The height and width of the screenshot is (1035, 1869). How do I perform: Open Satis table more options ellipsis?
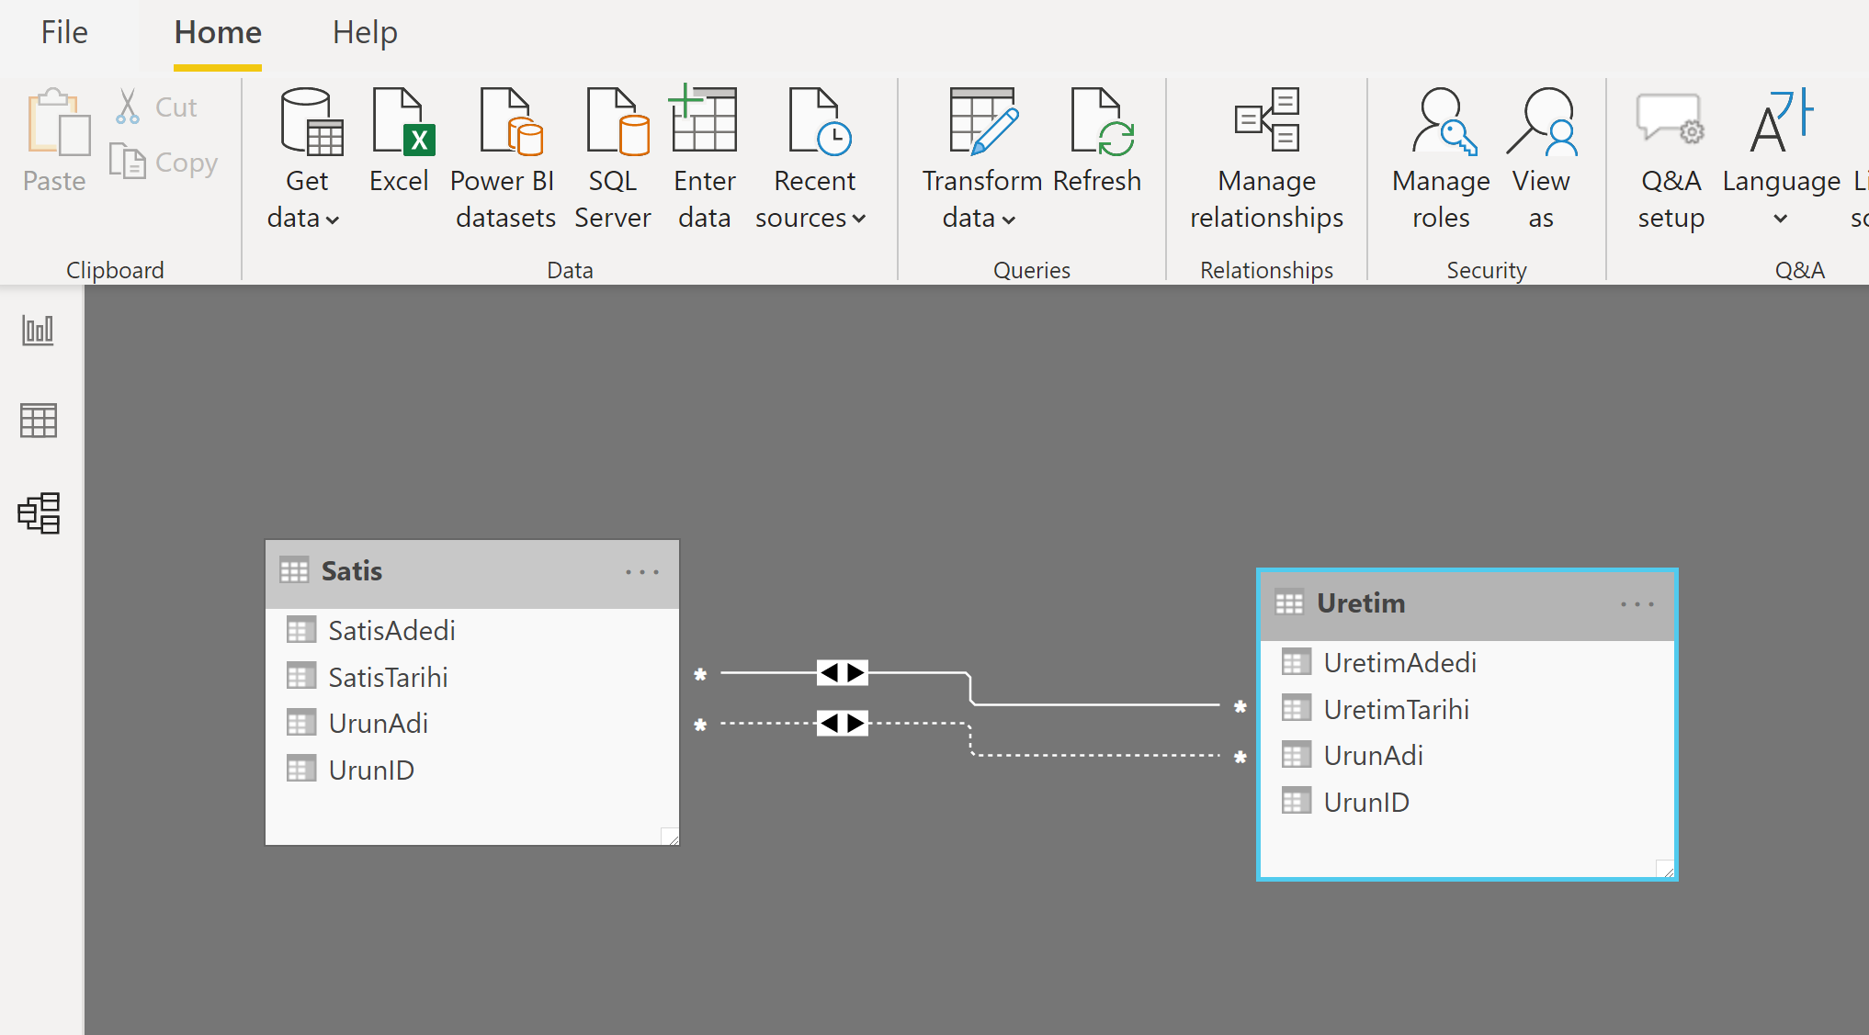(642, 572)
